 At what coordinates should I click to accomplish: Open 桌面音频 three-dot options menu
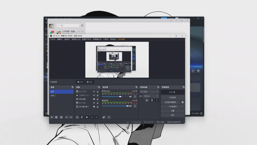(135, 106)
